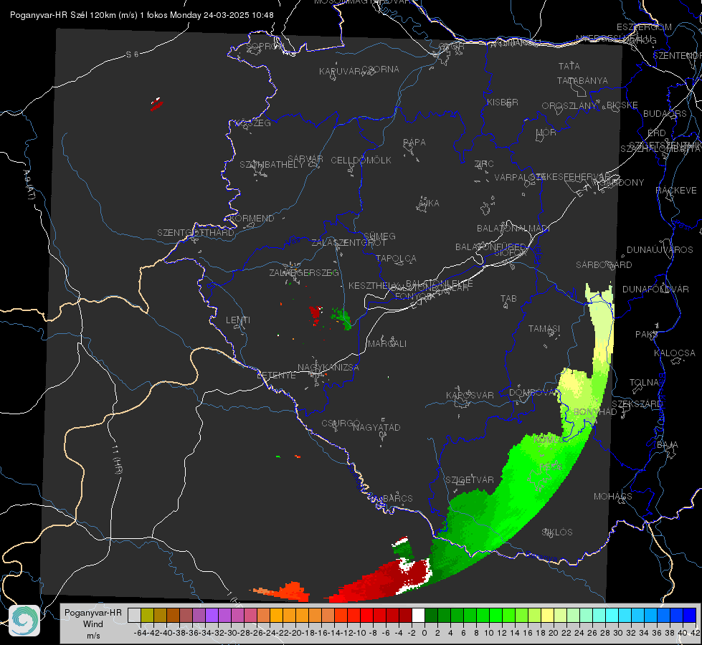
Task: Click the yellow legend swatch between 18 and 20
Action: (x=547, y=616)
